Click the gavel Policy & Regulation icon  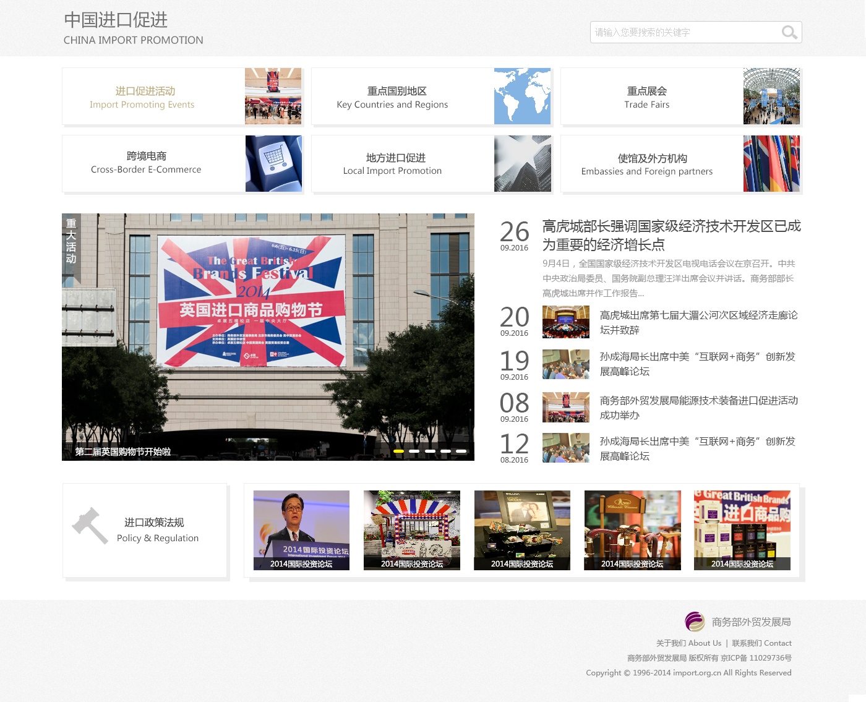click(x=90, y=526)
